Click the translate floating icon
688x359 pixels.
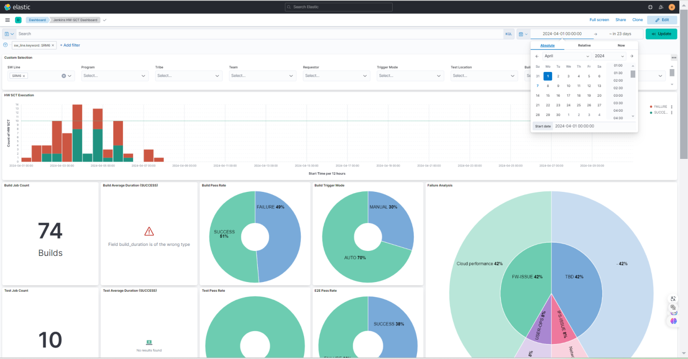[x=673, y=299]
